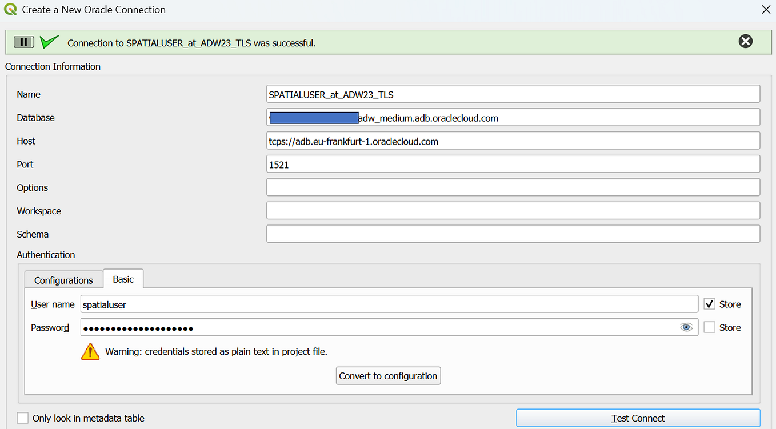Place cursor in the Port field
Image resolution: width=776 pixels, height=429 pixels.
513,164
